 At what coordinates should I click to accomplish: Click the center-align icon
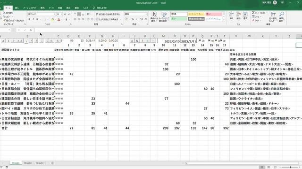click(x=79, y=19)
